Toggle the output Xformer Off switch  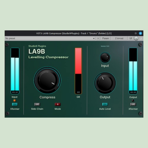[x=133, y=104]
